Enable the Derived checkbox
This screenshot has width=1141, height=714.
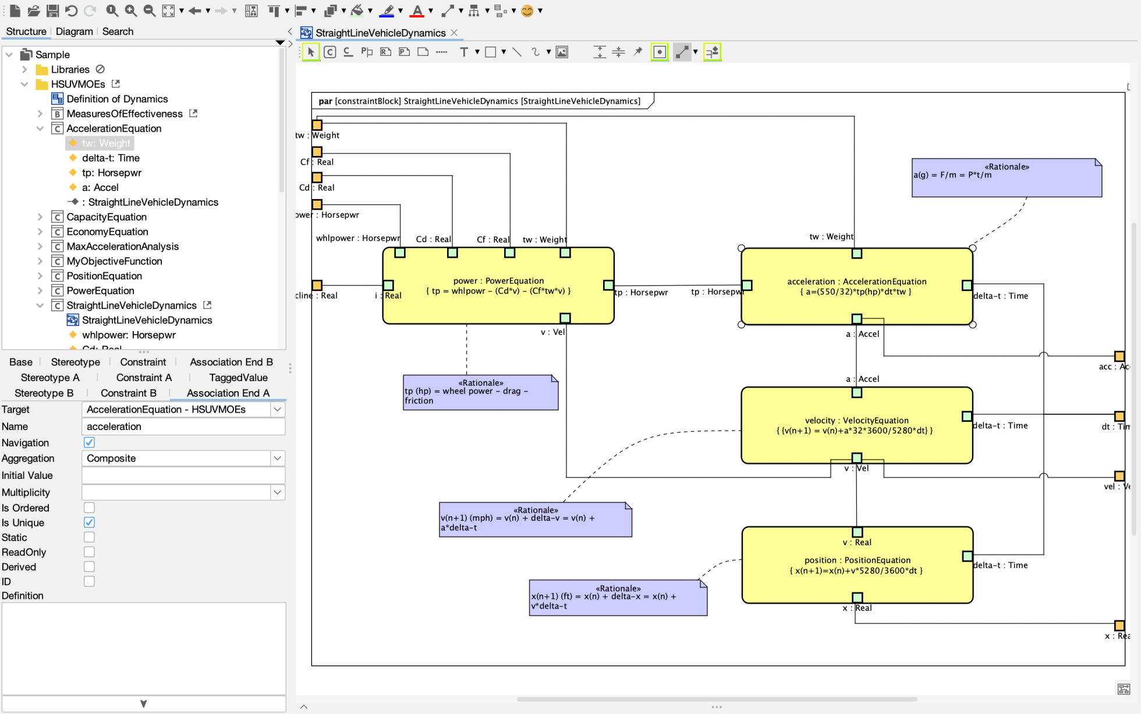[88, 566]
